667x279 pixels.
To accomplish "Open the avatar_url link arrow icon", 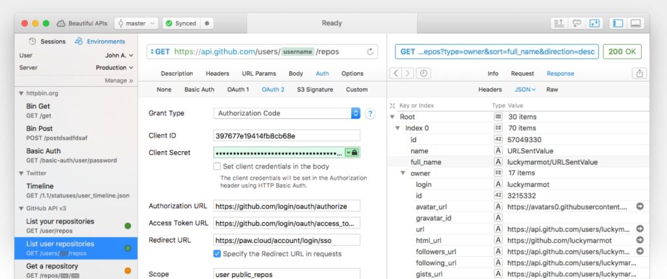I will 640,207.
